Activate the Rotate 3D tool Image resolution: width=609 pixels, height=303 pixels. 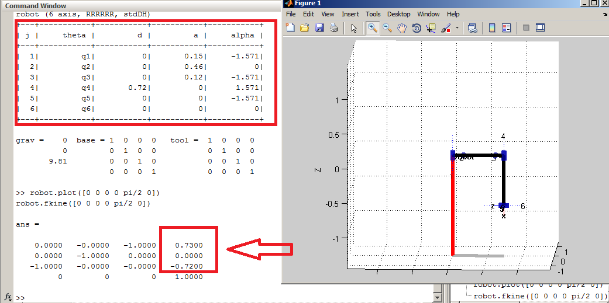(417, 27)
